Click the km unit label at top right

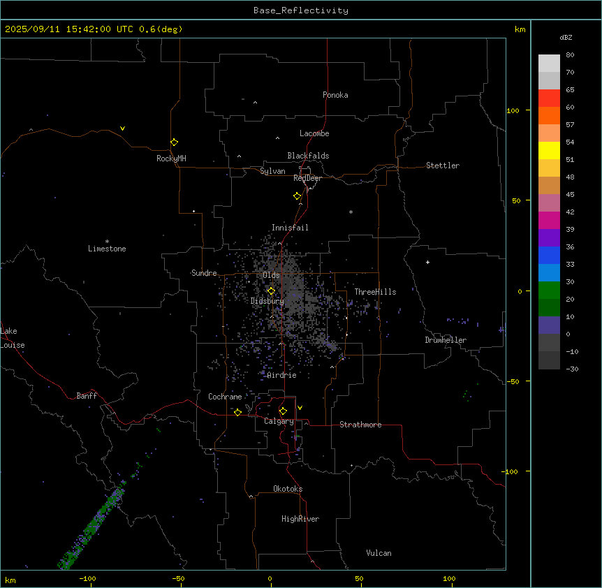tap(520, 29)
